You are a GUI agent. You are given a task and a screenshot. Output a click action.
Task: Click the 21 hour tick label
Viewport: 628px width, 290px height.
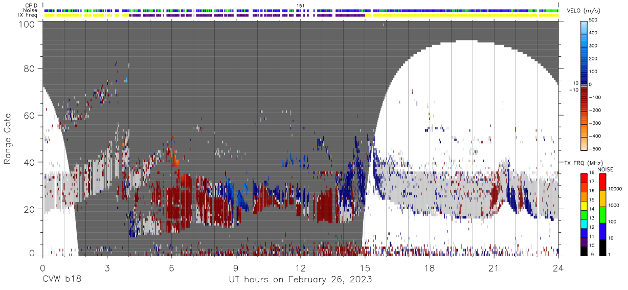tap(494, 268)
